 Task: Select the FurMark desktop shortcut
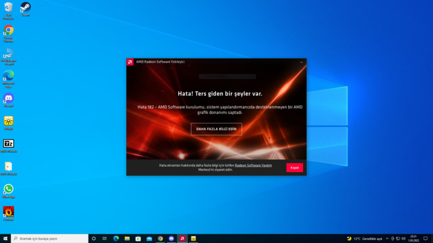coord(9,214)
